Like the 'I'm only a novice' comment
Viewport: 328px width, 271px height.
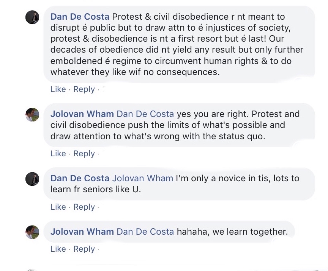tap(58, 207)
